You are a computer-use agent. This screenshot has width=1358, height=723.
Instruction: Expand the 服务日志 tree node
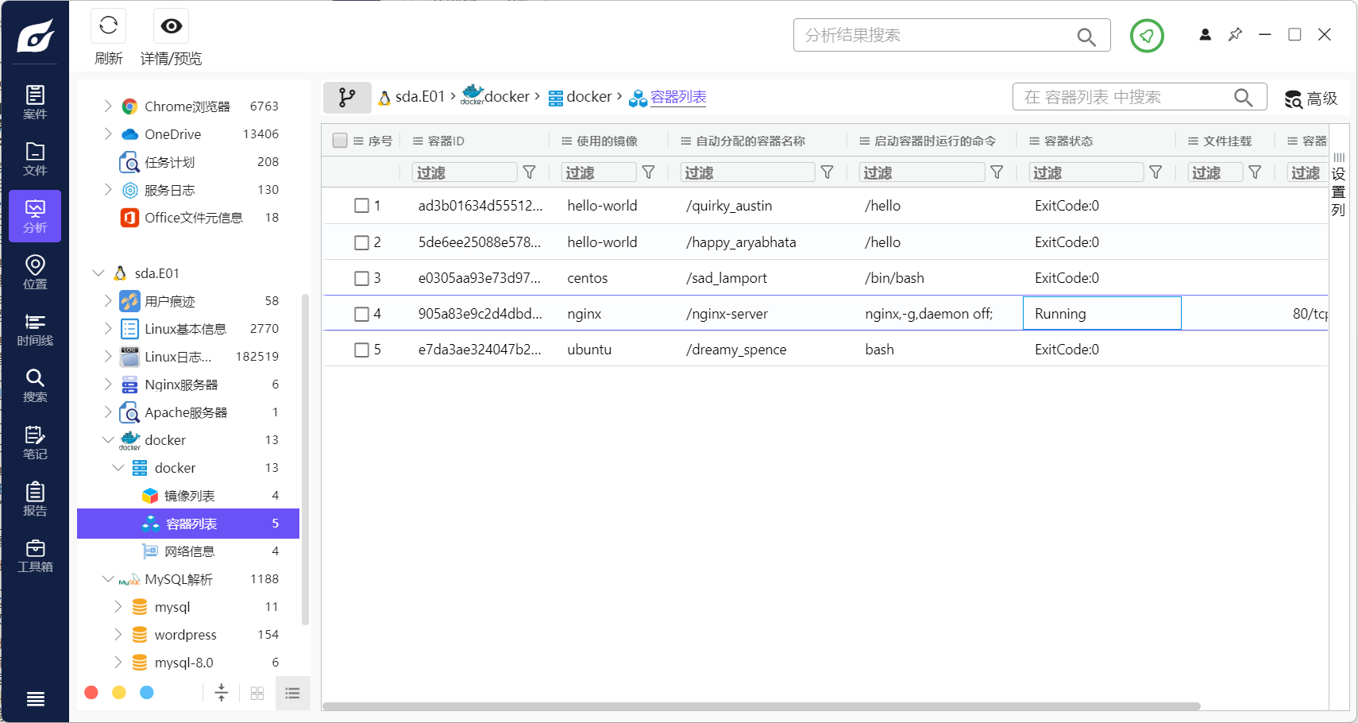tap(108, 189)
